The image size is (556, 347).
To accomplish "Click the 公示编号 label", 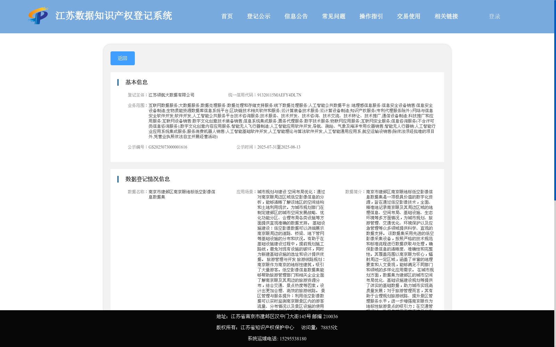I will pos(138,147).
